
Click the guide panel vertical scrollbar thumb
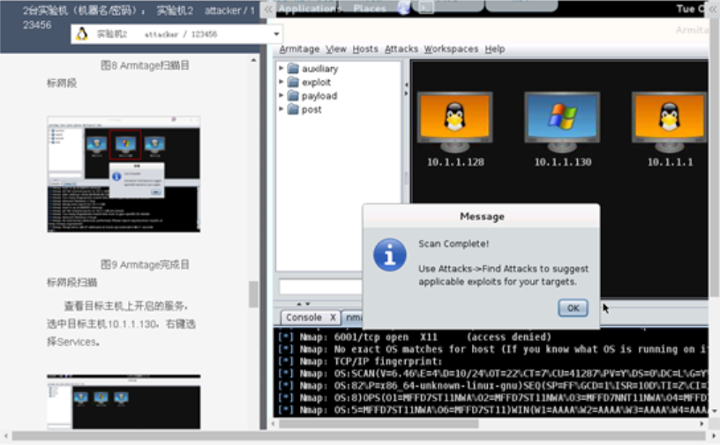tap(253, 294)
